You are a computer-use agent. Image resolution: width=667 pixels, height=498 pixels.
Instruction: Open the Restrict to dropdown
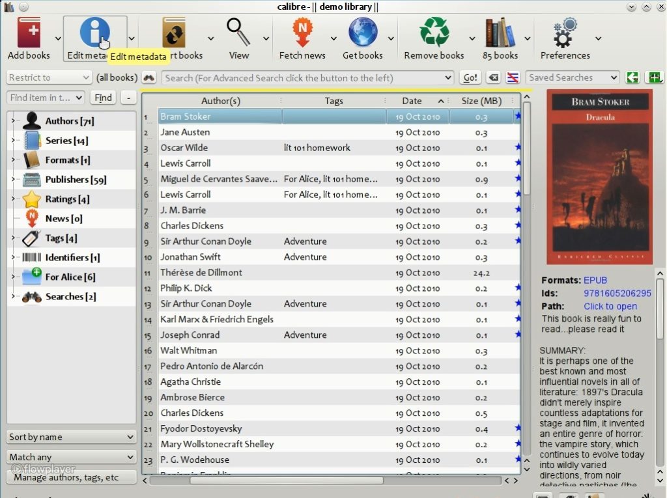coord(50,77)
